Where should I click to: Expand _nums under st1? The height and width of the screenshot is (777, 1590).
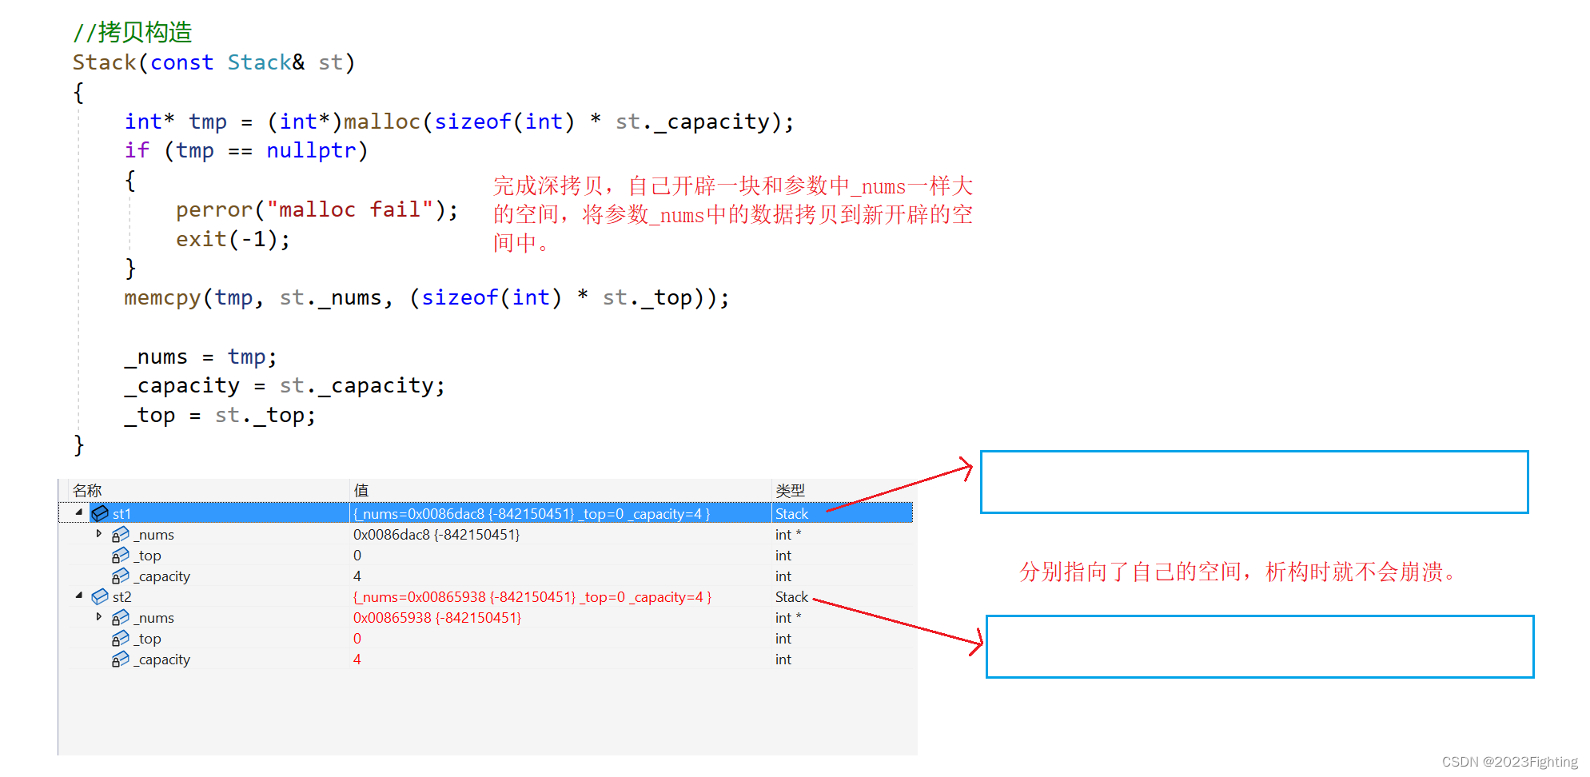coord(98,533)
